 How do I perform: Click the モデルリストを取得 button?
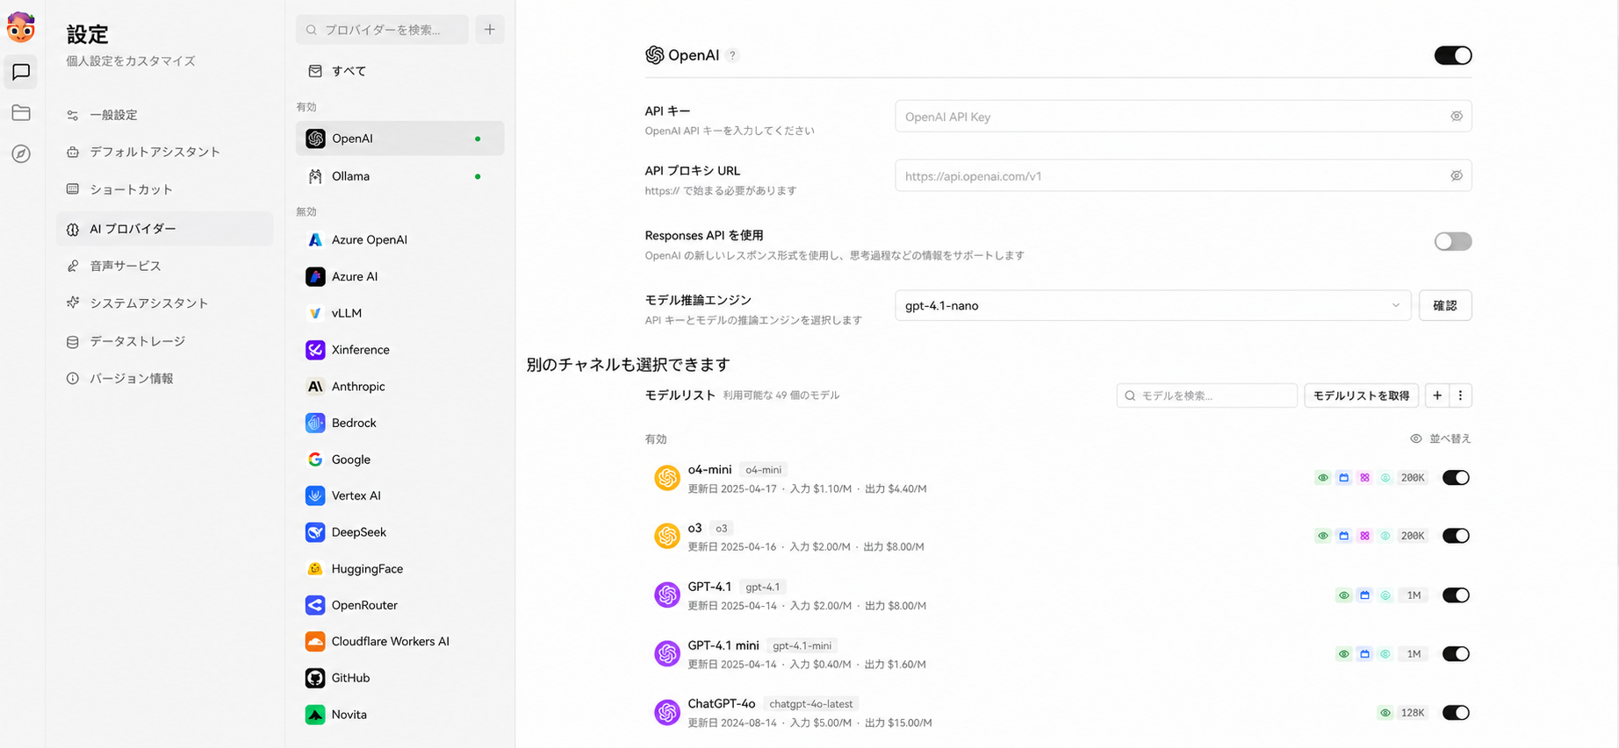pos(1362,395)
